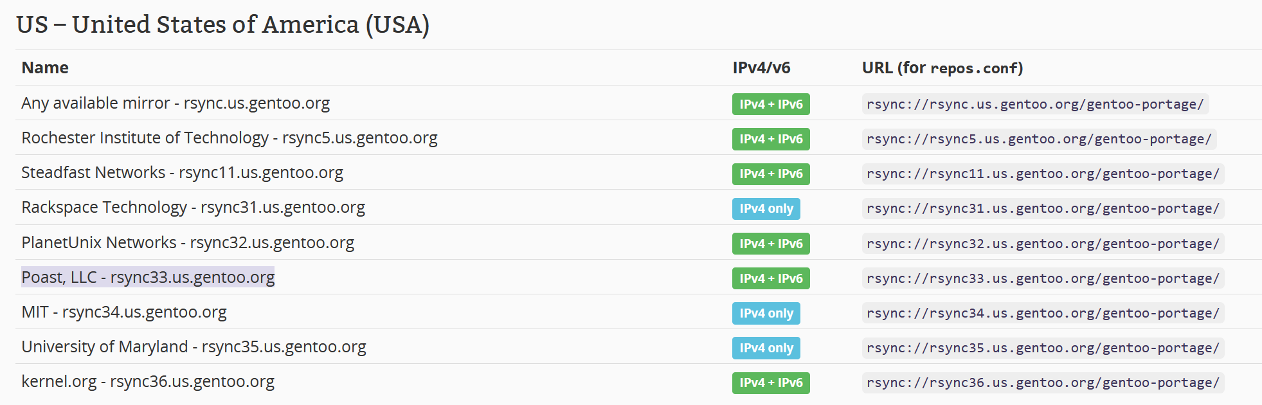Click the IPv4/v6 column header
This screenshot has width=1262, height=405.
[761, 67]
